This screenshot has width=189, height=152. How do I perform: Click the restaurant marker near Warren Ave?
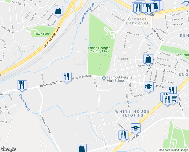pos(123,136)
